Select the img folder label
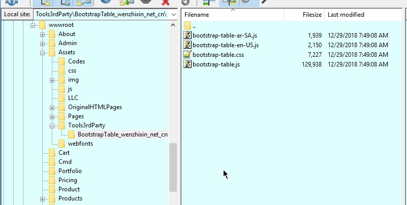The width and height of the screenshot is (407, 205). 73,80
